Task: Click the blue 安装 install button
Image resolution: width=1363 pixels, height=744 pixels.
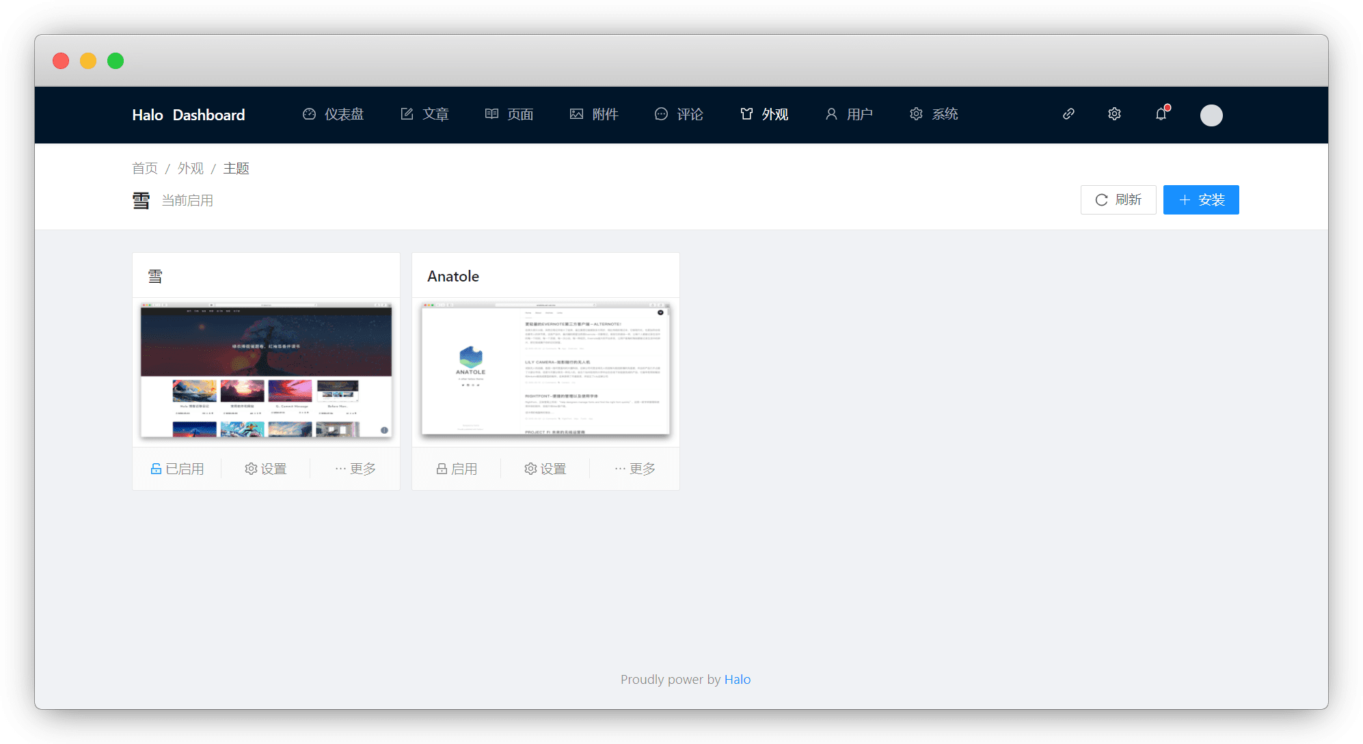Action: point(1200,199)
